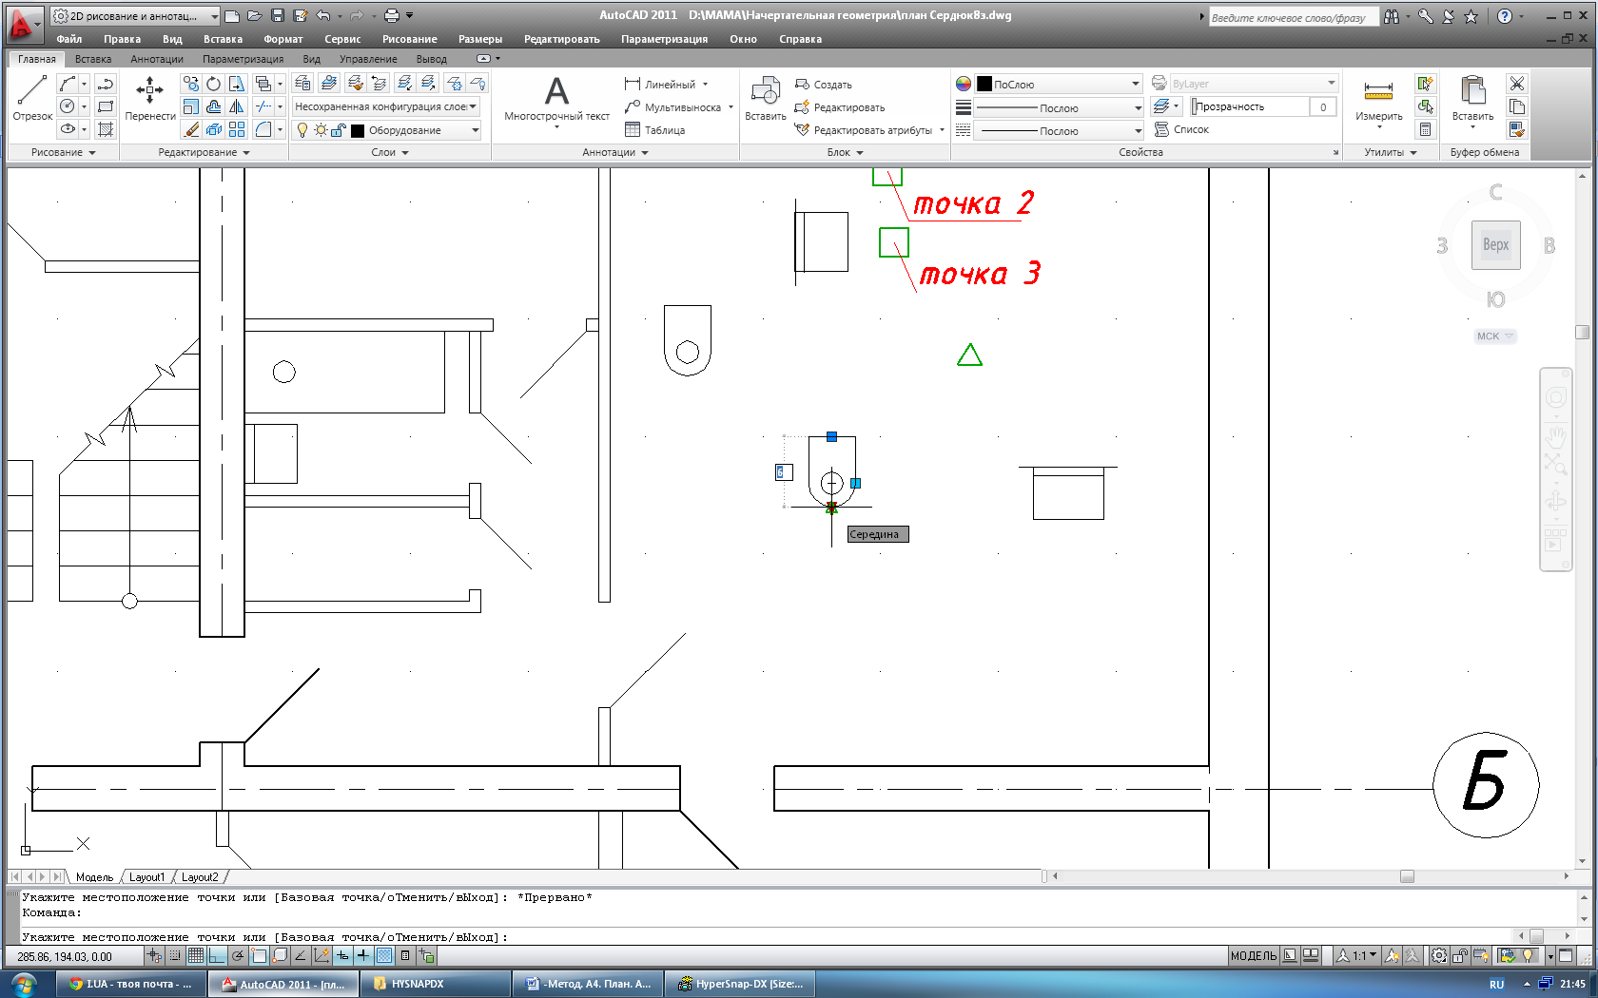Click the МОДЕЛЬ status bar button

pos(1253,955)
